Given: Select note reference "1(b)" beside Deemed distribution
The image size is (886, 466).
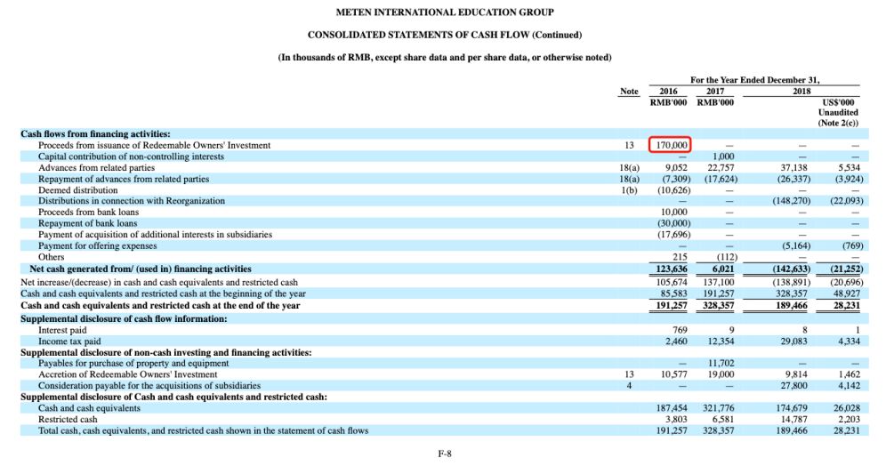Looking at the screenshot, I should pyautogui.click(x=629, y=190).
